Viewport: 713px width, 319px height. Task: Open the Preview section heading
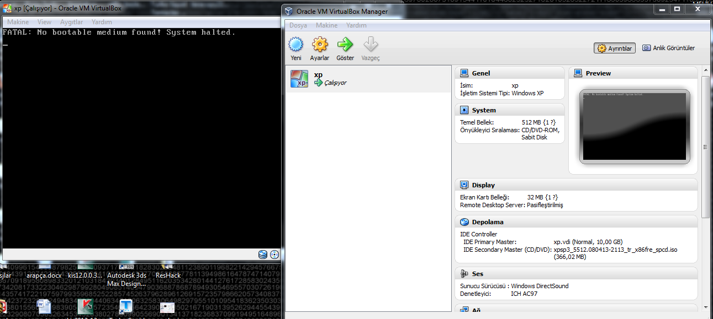tap(598, 73)
